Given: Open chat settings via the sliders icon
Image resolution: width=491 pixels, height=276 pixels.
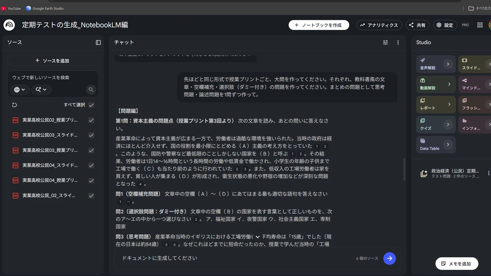Looking at the screenshot, I should click(x=385, y=42).
